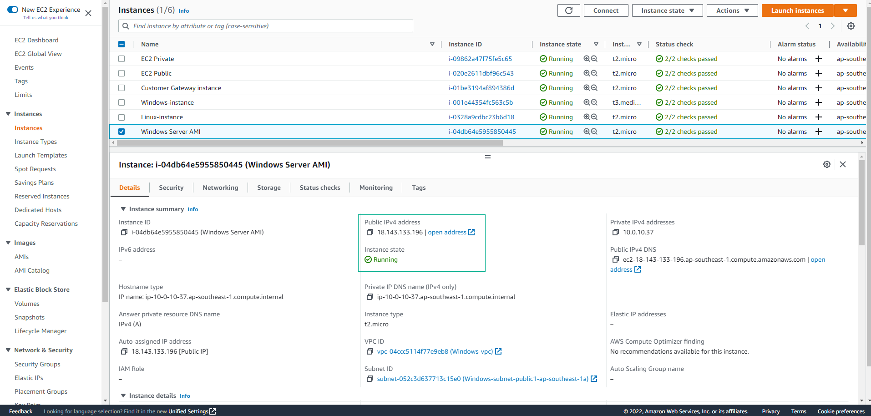Screen dimensions: 871x416
Task: Zoom in filter on EC2 Private state
Action: click(x=587, y=59)
